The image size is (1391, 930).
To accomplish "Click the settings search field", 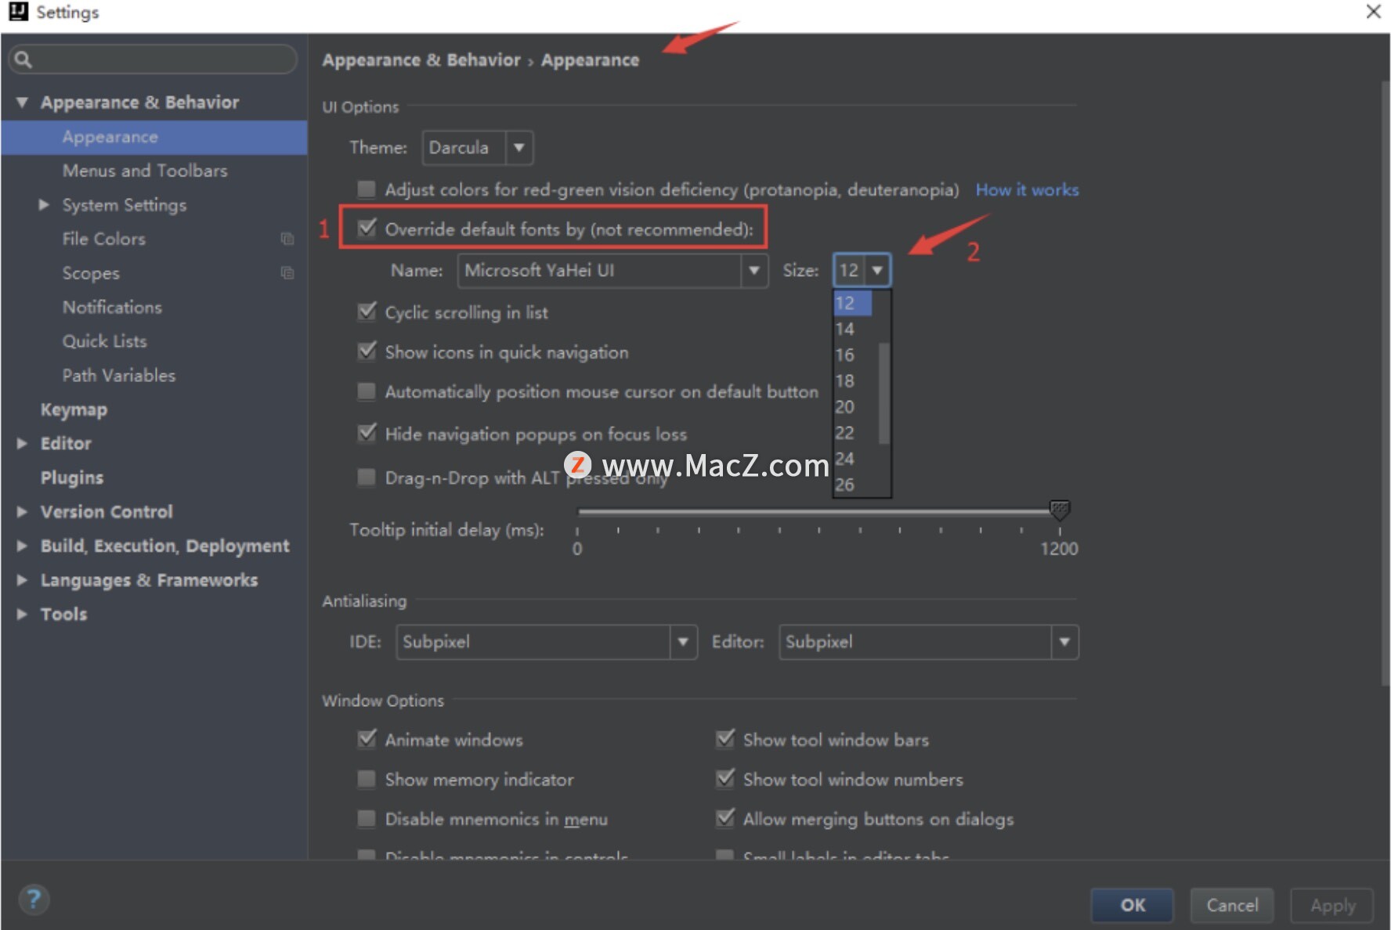I will pos(154,59).
